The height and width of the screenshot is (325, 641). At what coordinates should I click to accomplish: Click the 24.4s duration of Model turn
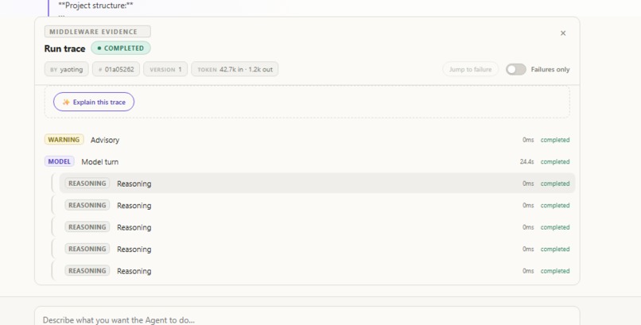(527, 161)
